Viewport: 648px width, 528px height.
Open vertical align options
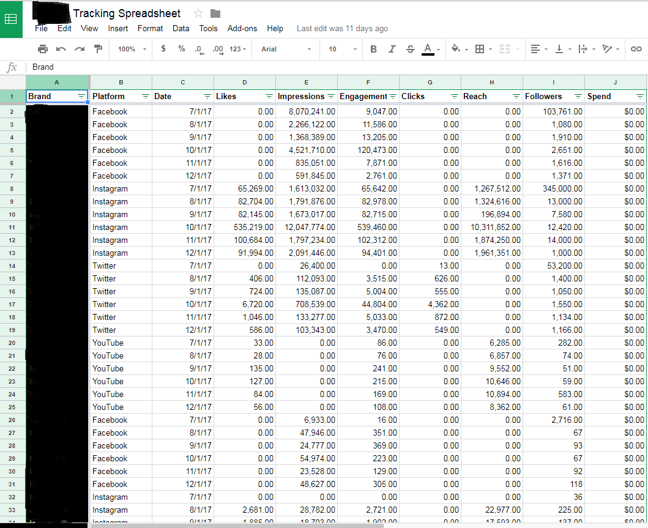tap(559, 49)
